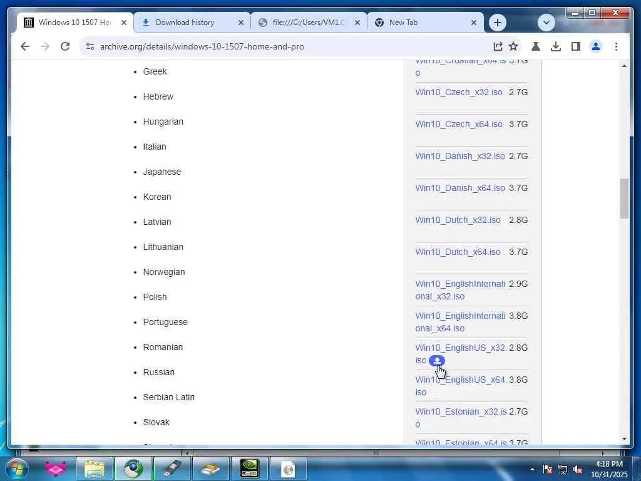Click the scrollbar down arrow
Screen dimensions: 641x481
(624, 439)
